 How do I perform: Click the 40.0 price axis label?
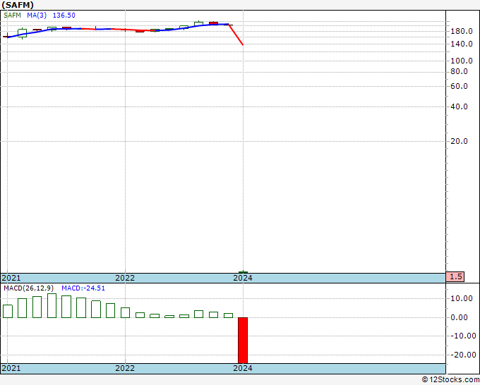tap(459, 106)
